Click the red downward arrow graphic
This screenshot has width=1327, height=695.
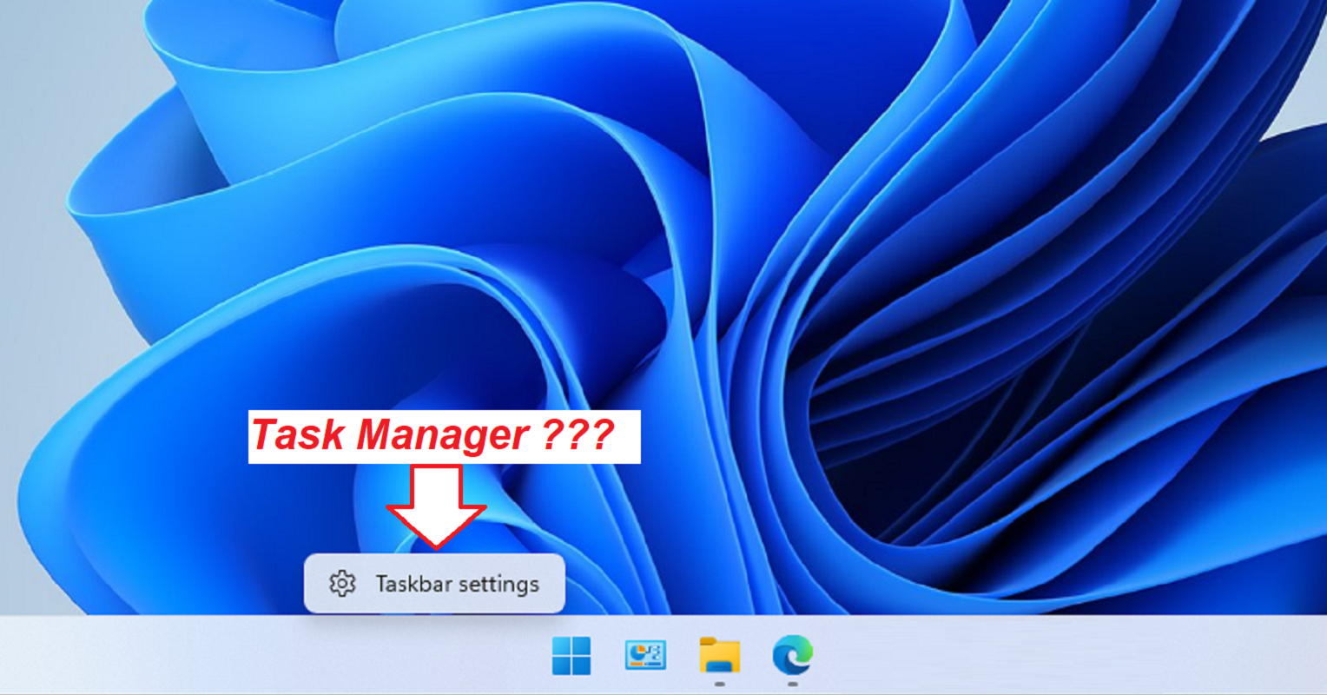437,505
